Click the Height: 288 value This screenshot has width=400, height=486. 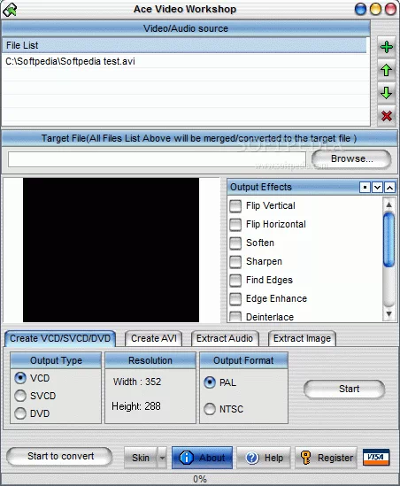pos(136,406)
